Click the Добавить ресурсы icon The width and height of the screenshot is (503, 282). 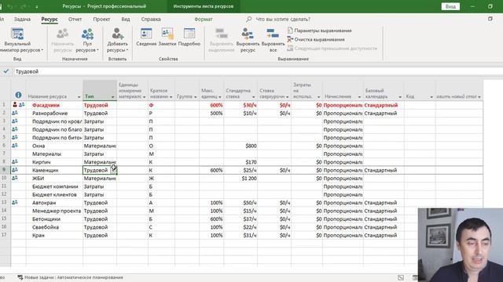coord(117,34)
